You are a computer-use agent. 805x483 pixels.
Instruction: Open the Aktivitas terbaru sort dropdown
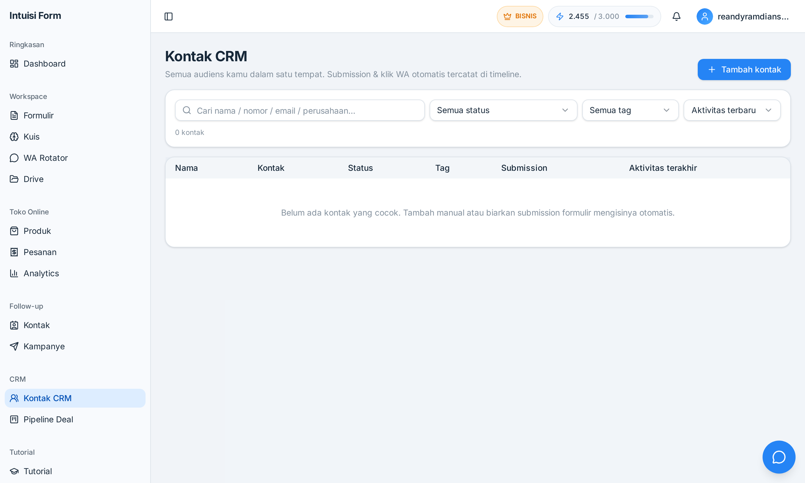(x=732, y=110)
